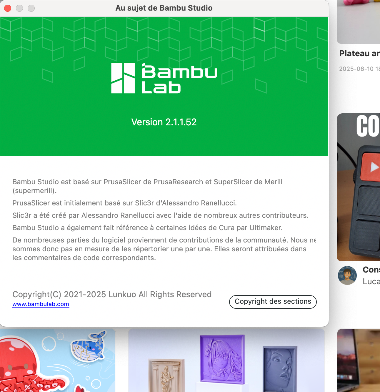Click the Version 2.1.1.52 text
Image resolution: width=380 pixels, height=392 pixels.
[164, 122]
